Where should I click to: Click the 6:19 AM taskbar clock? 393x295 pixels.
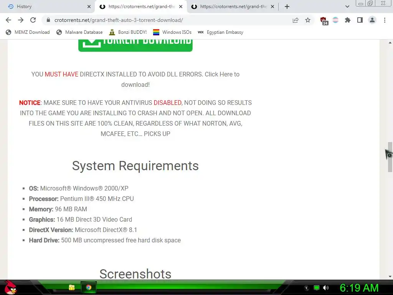(x=359, y=288)
